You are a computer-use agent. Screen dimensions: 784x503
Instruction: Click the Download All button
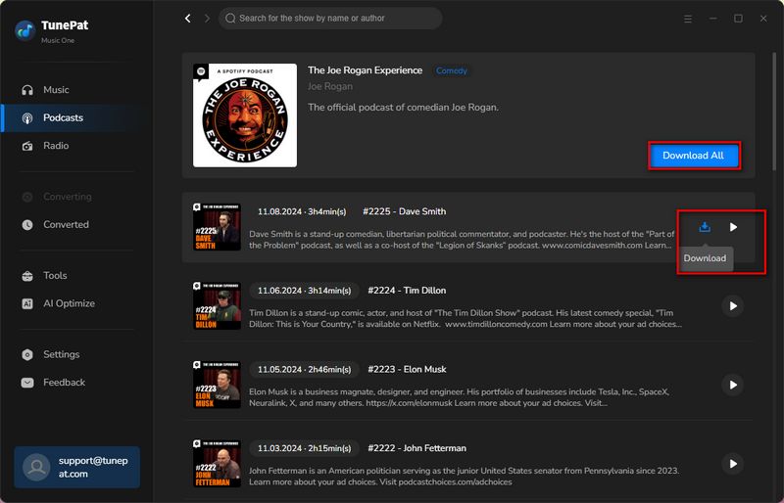point(694,156)
